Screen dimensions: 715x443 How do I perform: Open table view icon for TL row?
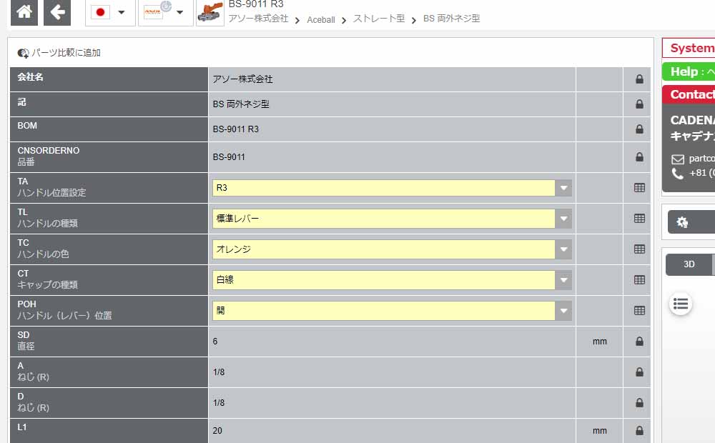tap(639, 219)
